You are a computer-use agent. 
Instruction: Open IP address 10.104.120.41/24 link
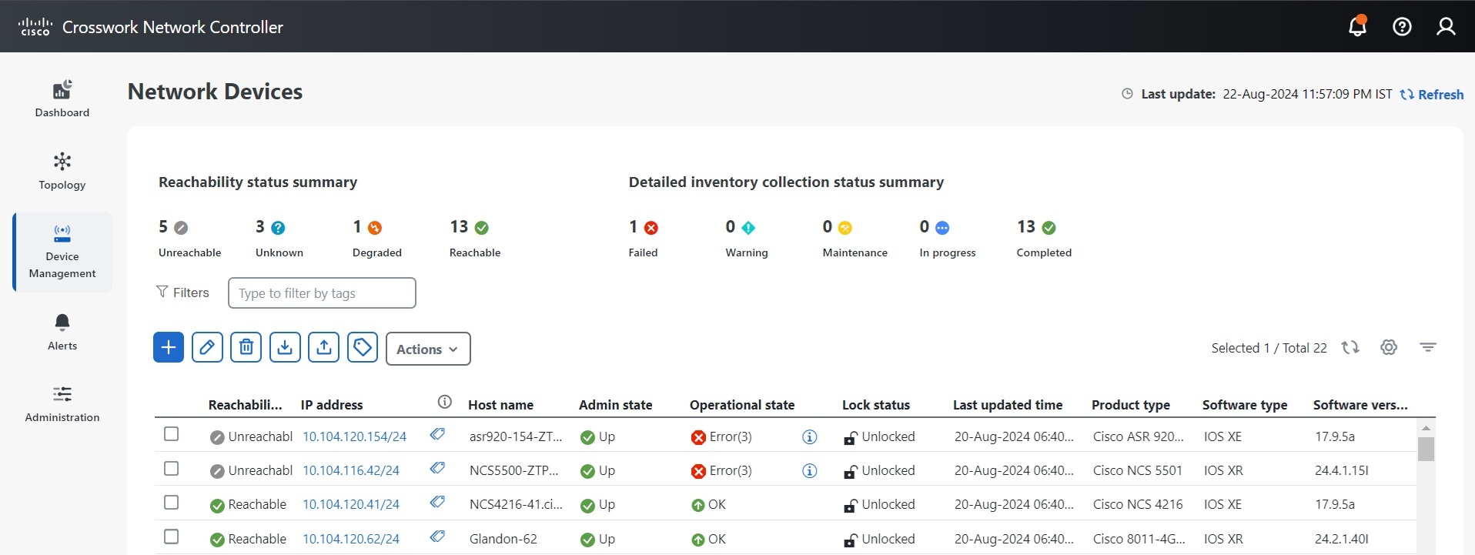click(x=351, y=504)
